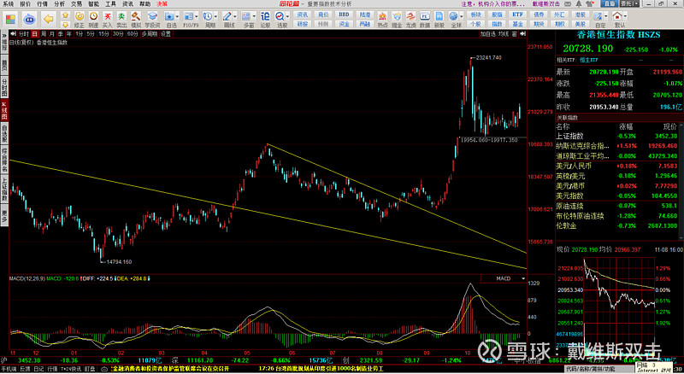Switch chart to 1分 period
This screenshot has width=684, height=374.
coord(79,34)
